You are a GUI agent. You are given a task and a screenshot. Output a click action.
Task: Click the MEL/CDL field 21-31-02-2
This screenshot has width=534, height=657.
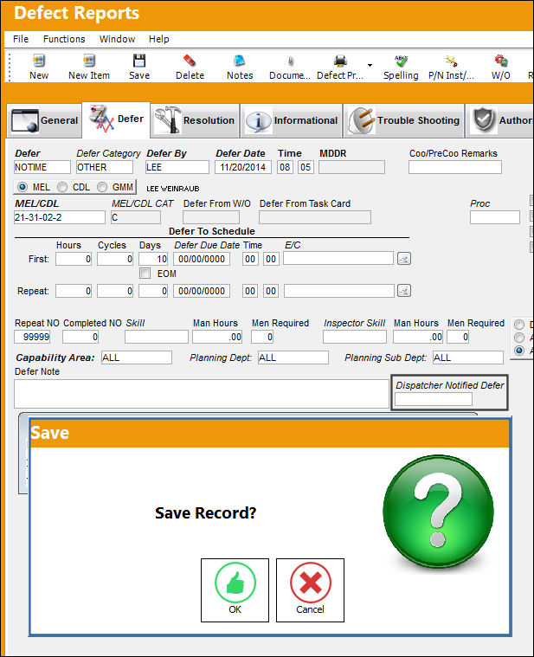point(60,217)
